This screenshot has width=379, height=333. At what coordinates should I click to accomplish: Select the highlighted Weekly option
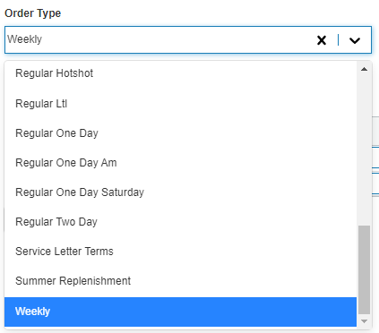pos(180,312)
